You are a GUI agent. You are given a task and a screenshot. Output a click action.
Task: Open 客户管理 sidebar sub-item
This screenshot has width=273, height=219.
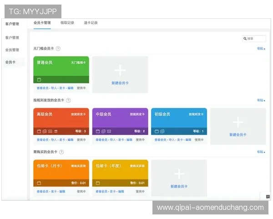12,37
